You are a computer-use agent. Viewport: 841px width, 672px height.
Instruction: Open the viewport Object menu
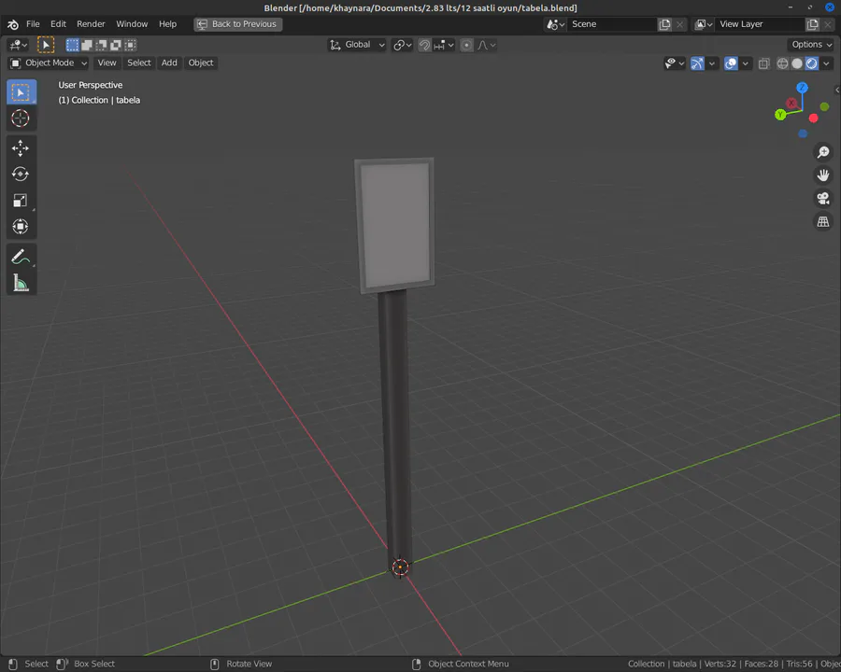click(201, 63)
